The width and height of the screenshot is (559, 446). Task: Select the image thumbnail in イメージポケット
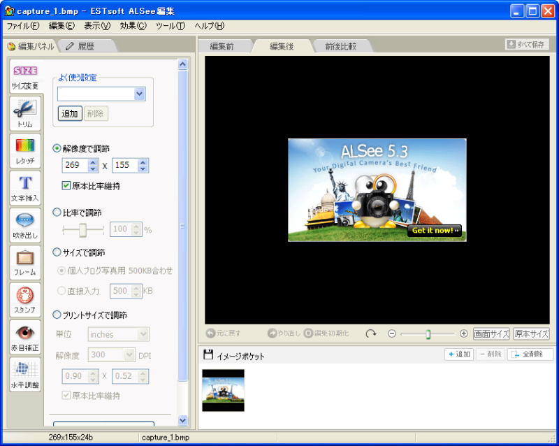click(223, 389)
